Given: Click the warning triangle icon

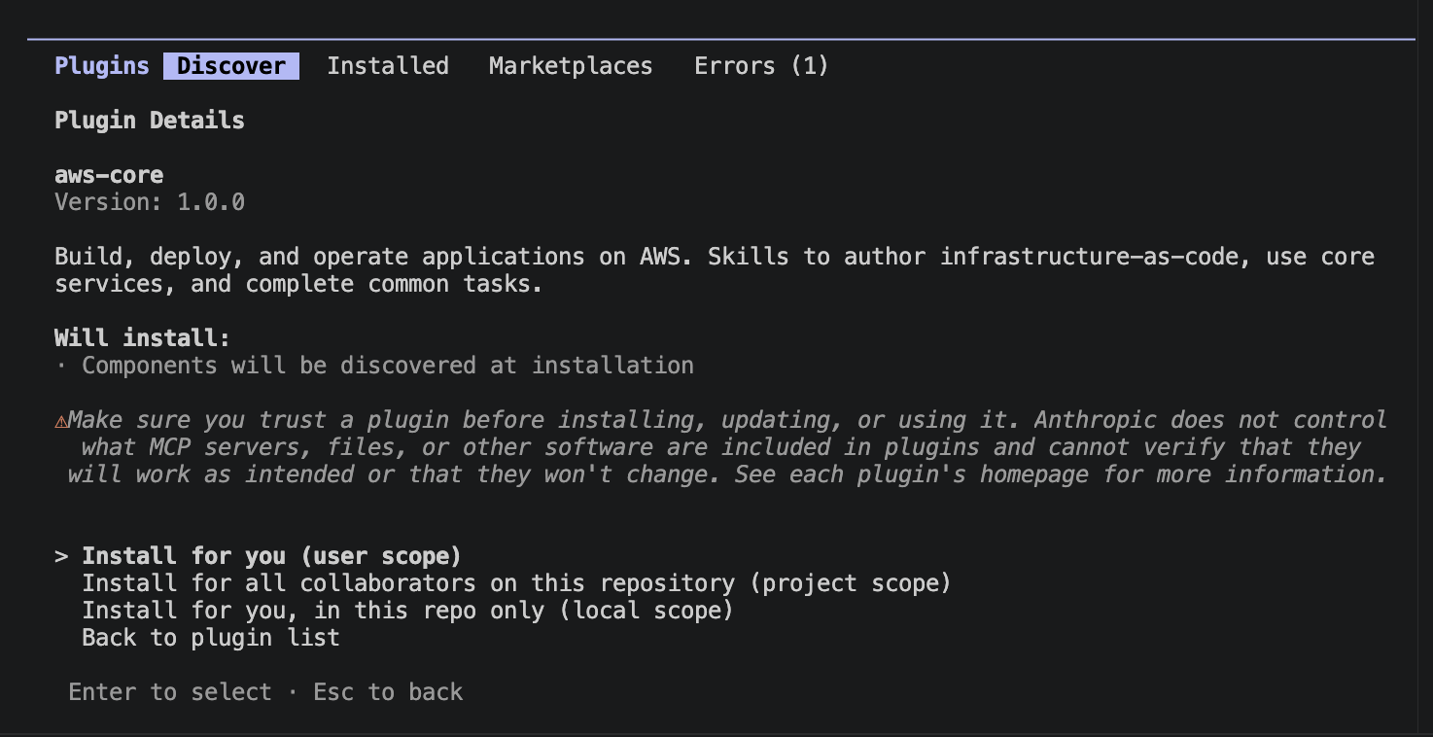Looking at the screenshot, I should click(60, 421).
